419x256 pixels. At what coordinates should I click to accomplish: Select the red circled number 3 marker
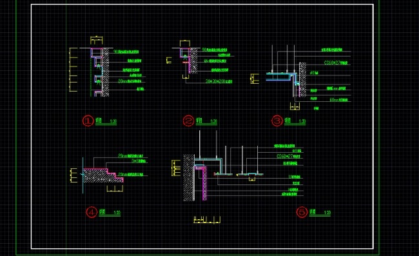[277, 121]
